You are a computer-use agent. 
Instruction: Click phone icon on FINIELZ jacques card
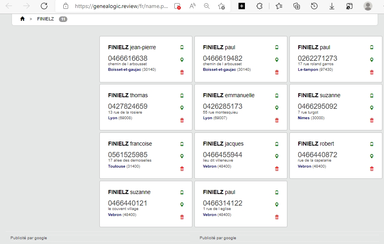pos(277,144)
